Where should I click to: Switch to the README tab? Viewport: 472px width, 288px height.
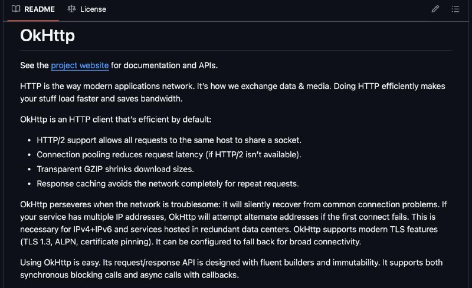click(33, 9)
